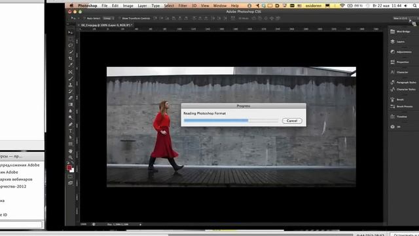Open the Character Styles panel
The image size is (419, 236).
tap(403, 89)
